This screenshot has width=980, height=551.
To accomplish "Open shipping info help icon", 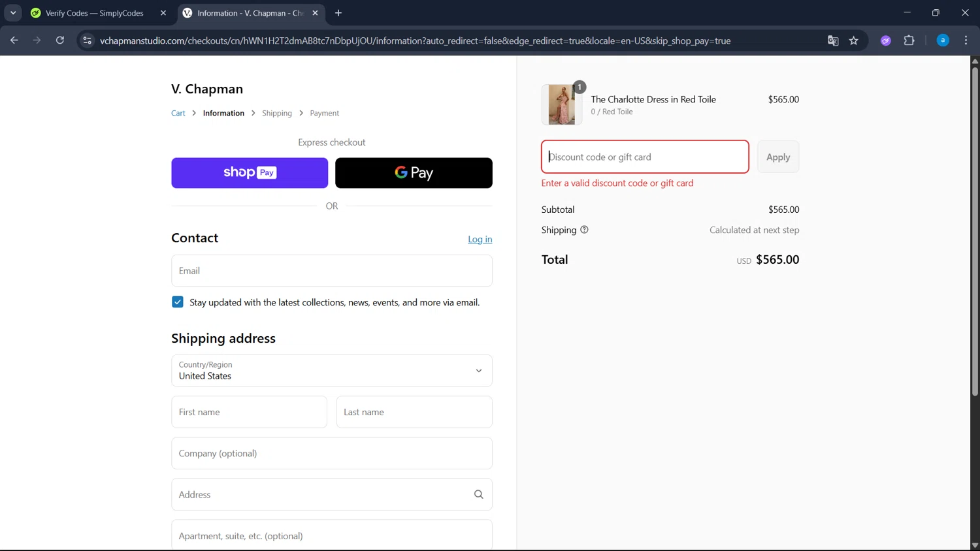I will 584,230.
